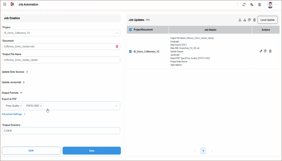Click the refresh icon in the top toolbar
The height and width of the screenshot is (161, 282).
coord(244,4)
